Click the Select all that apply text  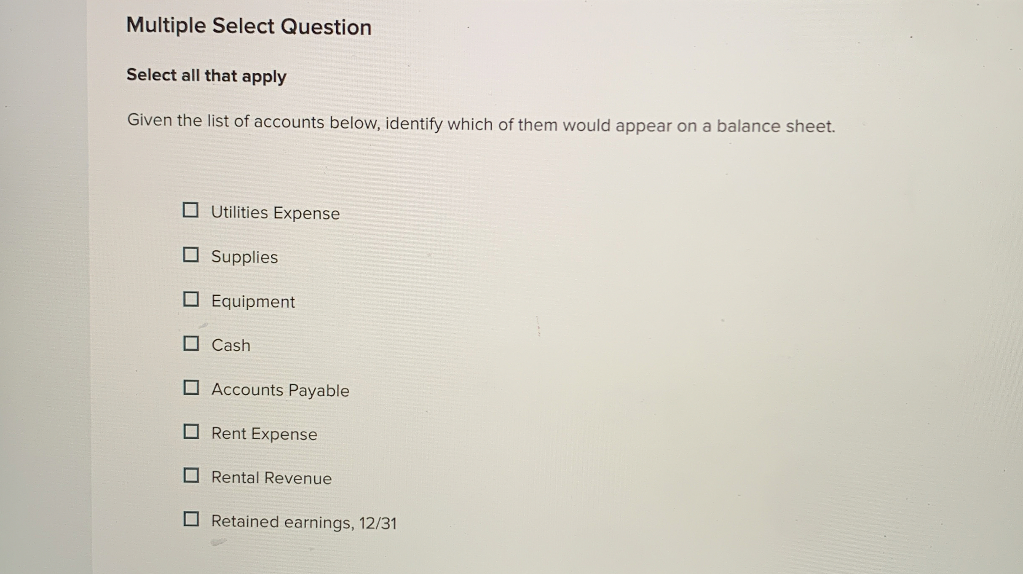pyautogui.click(x=206, y=76)
